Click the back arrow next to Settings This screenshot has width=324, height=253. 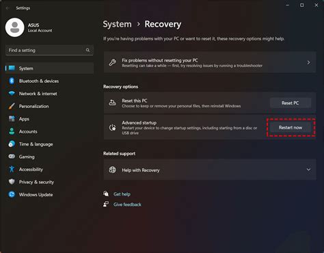pos(8,8)
